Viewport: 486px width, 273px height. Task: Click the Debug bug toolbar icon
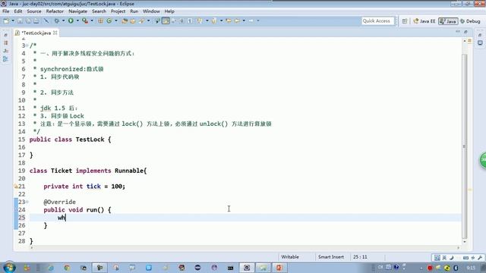[57, 20]
